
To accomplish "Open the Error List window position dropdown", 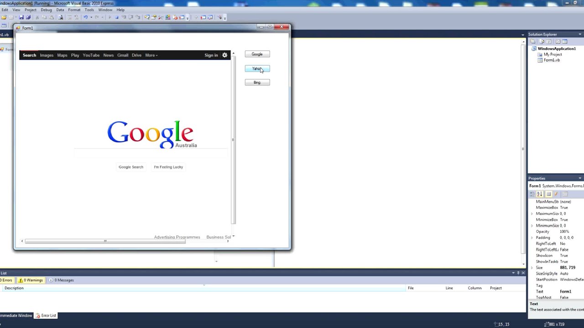I will click(x=513, y=273).
